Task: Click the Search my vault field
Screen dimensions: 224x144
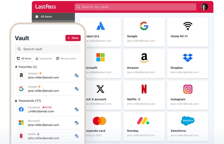Action: [x=135, y=7]
